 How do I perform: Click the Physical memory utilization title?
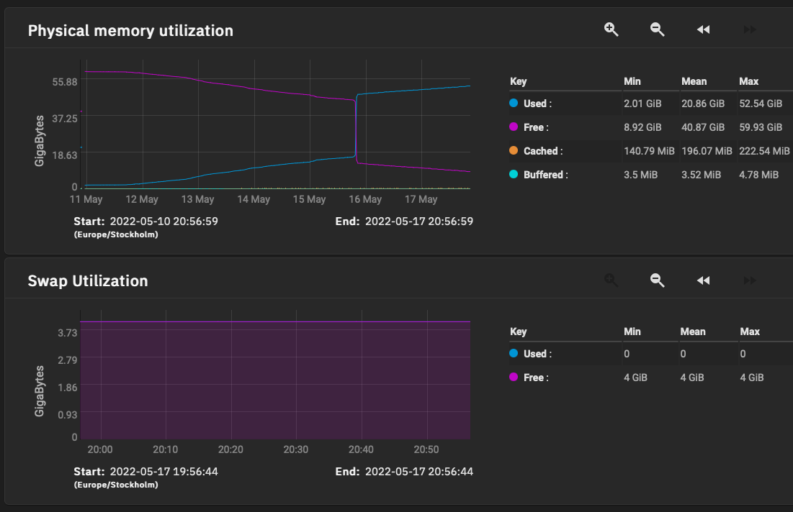pos(130,31)
